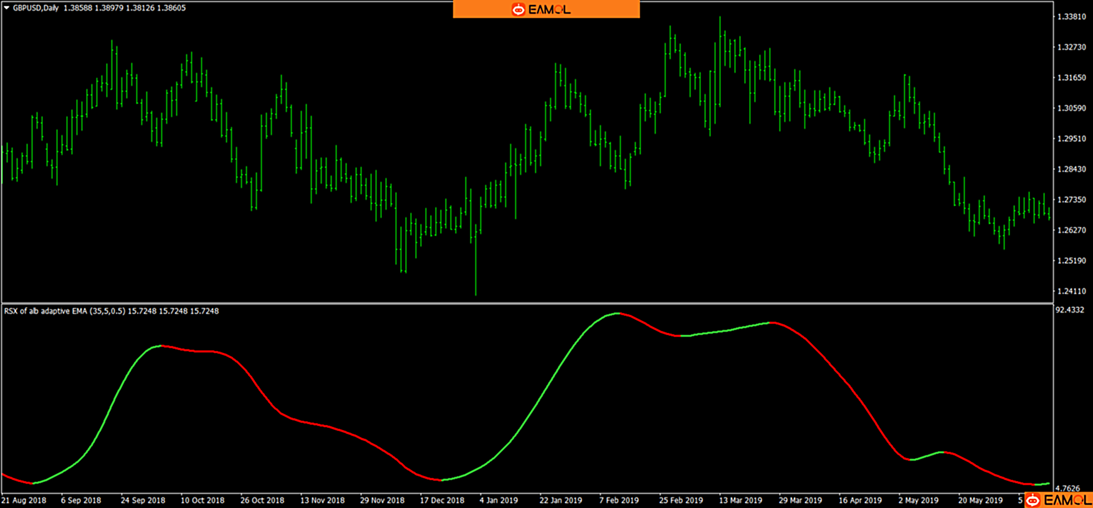Viewport: 1093px width, 508px height.
Task: Select the 10 Oct 2018 date marker
Action: click(203, 501)
